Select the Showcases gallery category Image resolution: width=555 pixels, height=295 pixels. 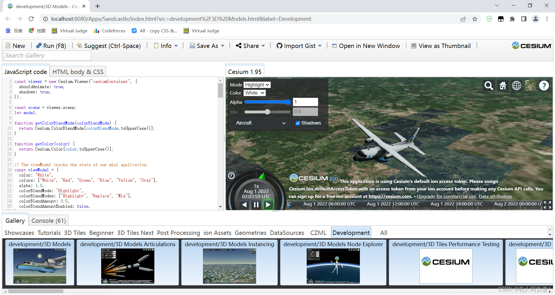point(19,233)
